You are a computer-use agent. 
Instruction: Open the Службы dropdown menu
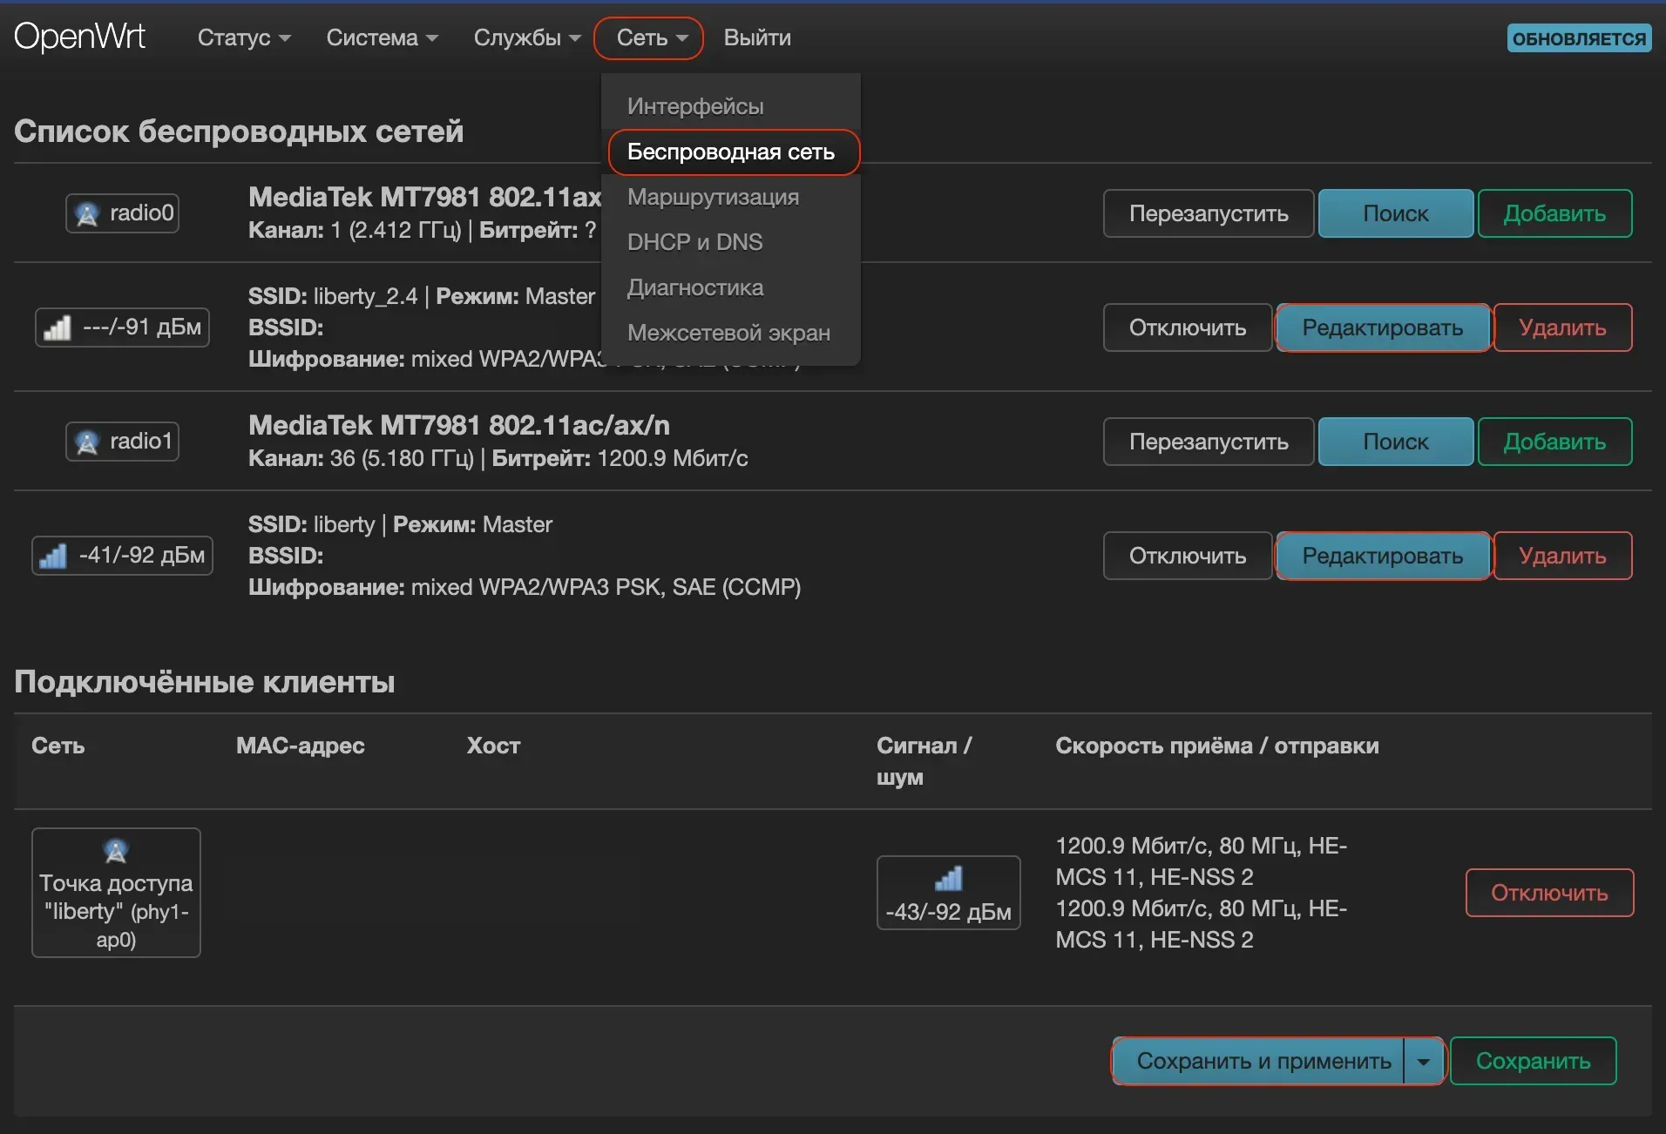point(526,38)
